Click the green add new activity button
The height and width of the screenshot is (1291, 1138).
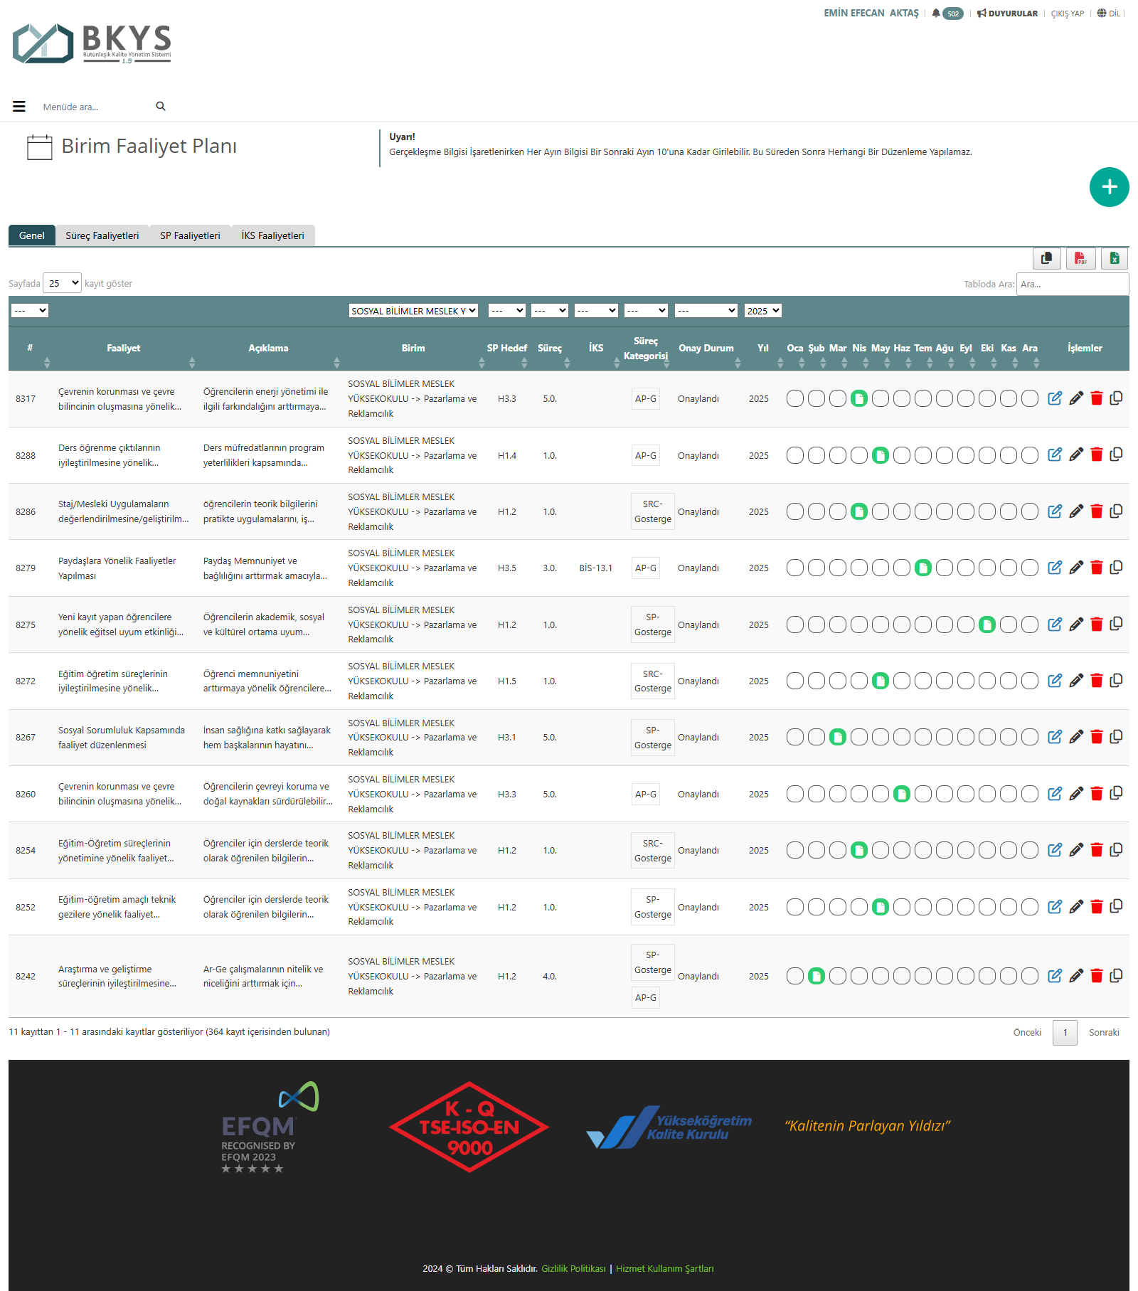click(1109, 187)
